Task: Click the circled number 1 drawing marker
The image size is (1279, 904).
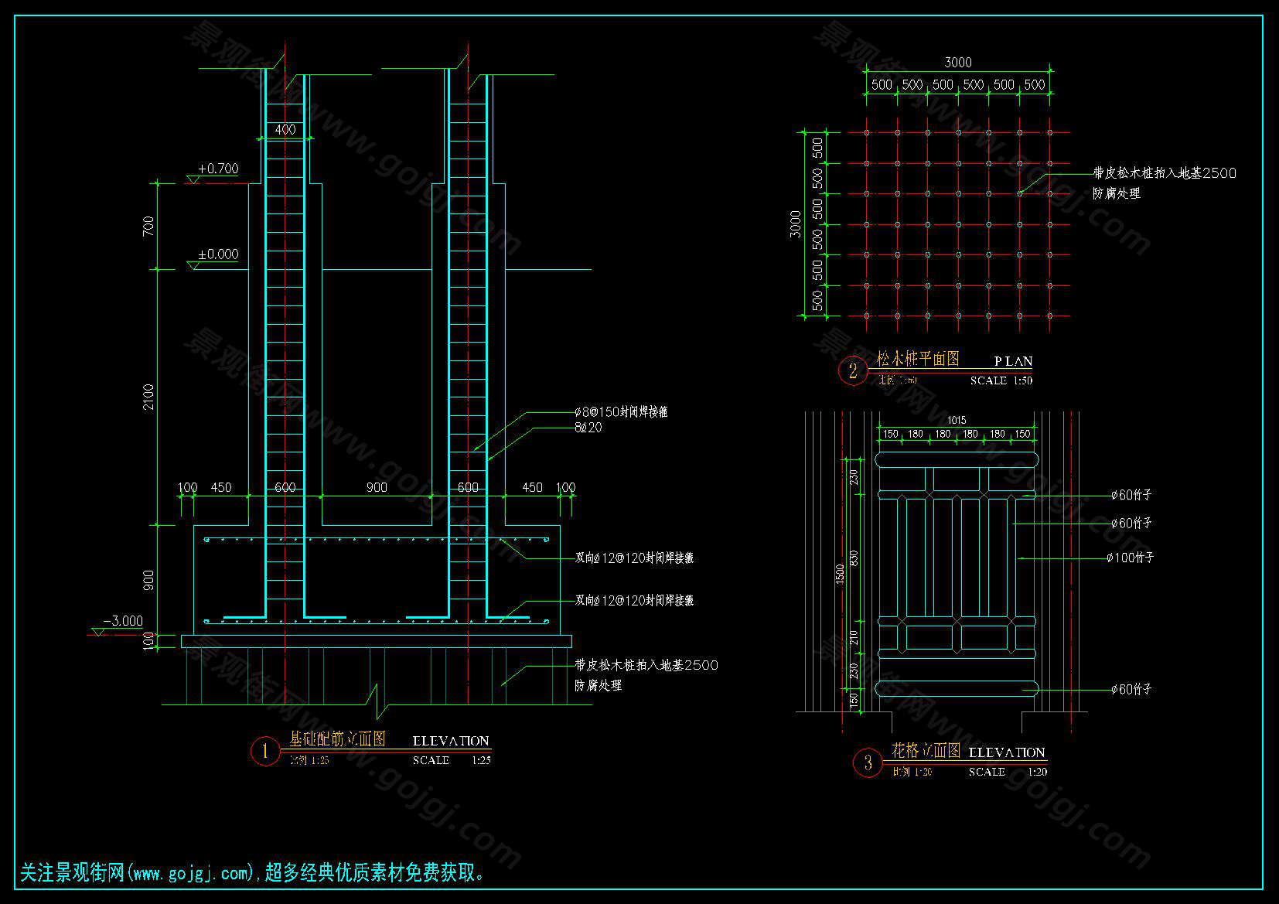Action: [264, 751]
